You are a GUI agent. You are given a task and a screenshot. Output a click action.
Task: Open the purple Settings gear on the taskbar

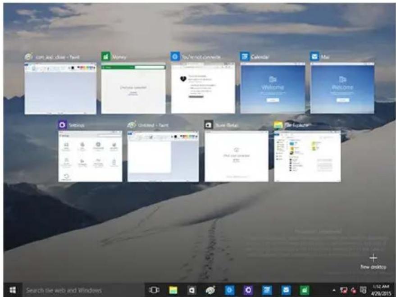pos(248,290)
